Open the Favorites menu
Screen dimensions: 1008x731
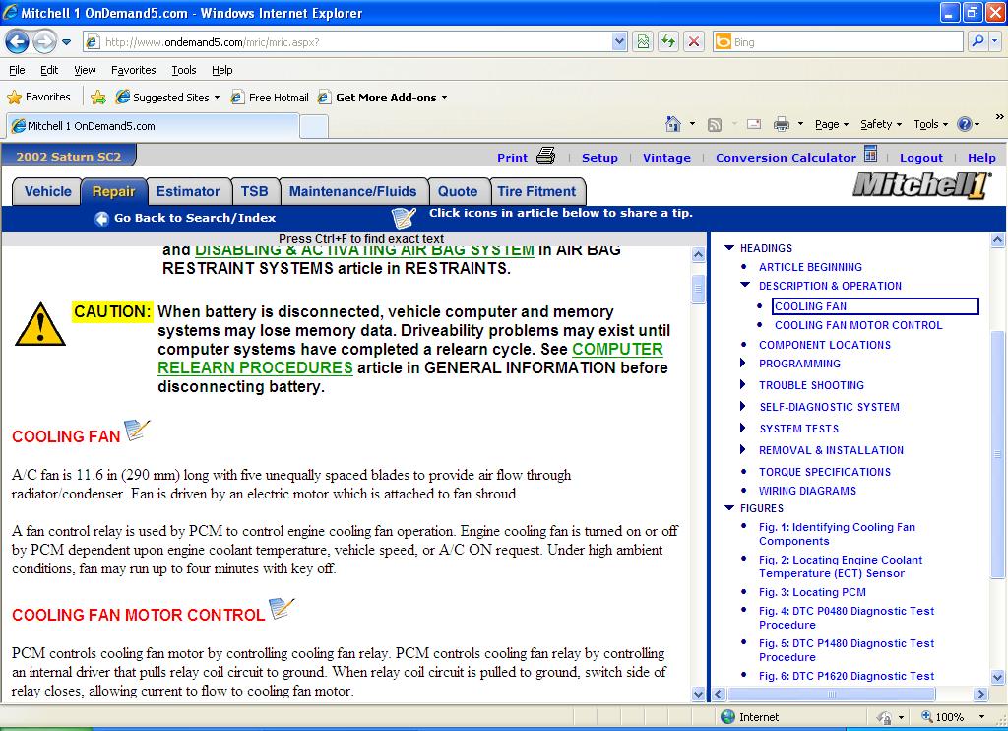click(133, 70)
